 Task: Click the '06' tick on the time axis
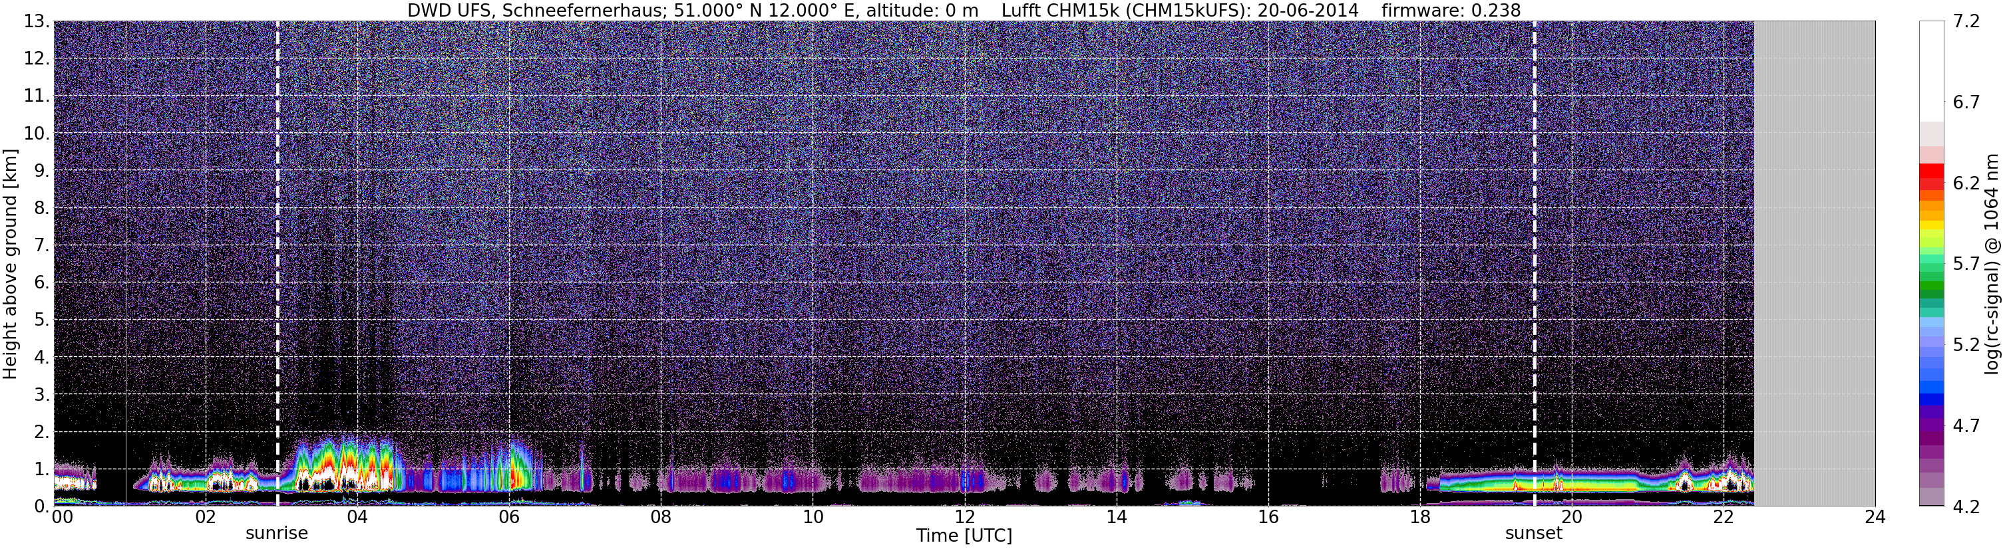click(x=508, y=518)
